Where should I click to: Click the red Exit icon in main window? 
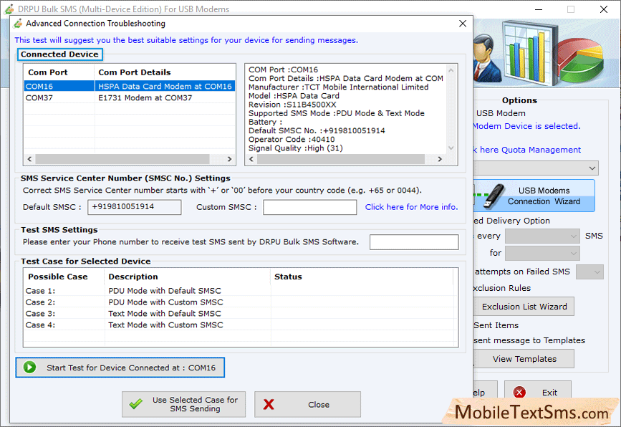point(519,392)
